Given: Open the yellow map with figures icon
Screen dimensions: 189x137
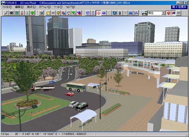Looking at the screenshot, I should tap(48, 13).
